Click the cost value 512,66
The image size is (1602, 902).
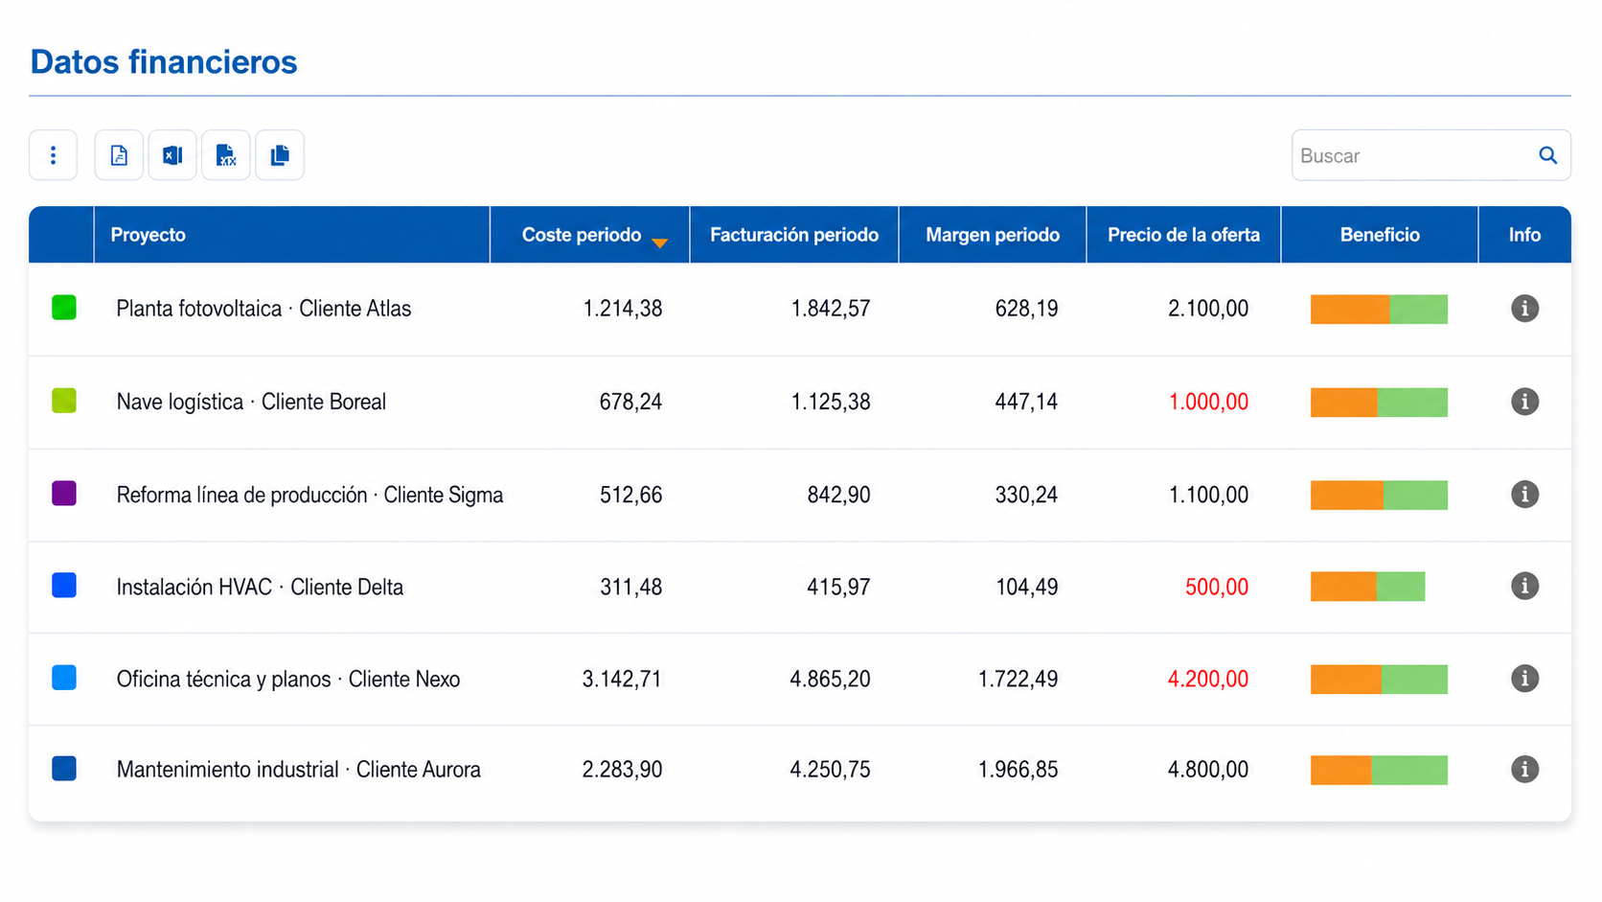pos(630,495)
